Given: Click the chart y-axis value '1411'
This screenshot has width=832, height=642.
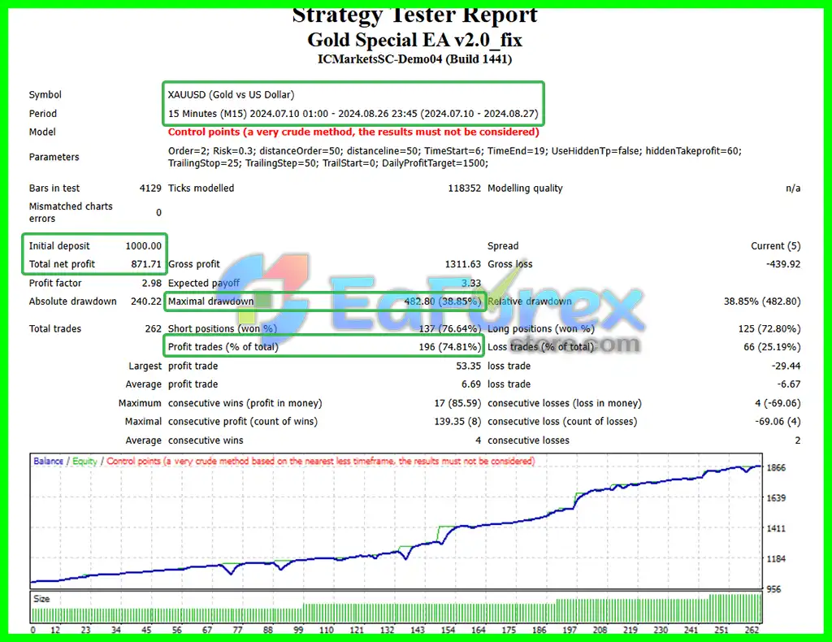Looking at the screenshot, I should tap(776, 528).
